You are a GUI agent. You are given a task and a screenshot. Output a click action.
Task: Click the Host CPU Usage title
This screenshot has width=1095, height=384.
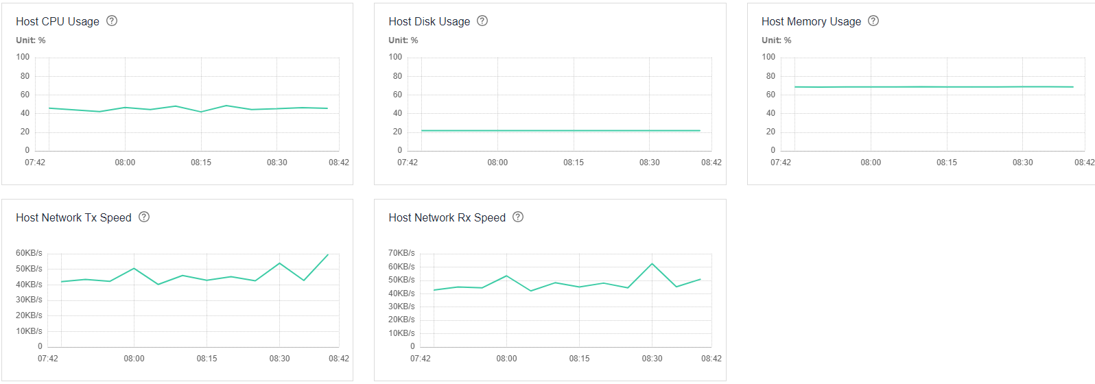58,21
